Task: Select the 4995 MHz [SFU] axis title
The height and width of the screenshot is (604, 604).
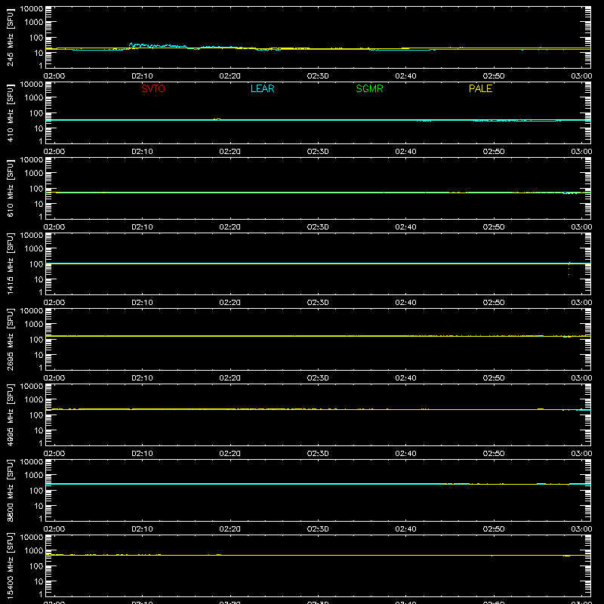Action: coord(10,414)
